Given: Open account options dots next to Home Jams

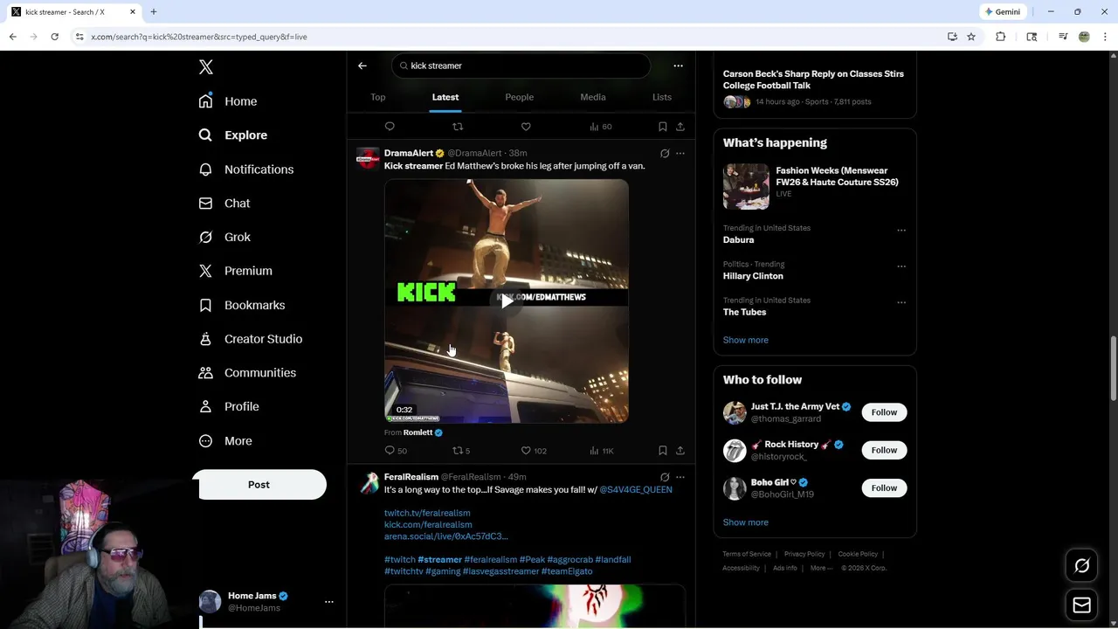Looking at the screenshot, I should click(x=329, y=602).
